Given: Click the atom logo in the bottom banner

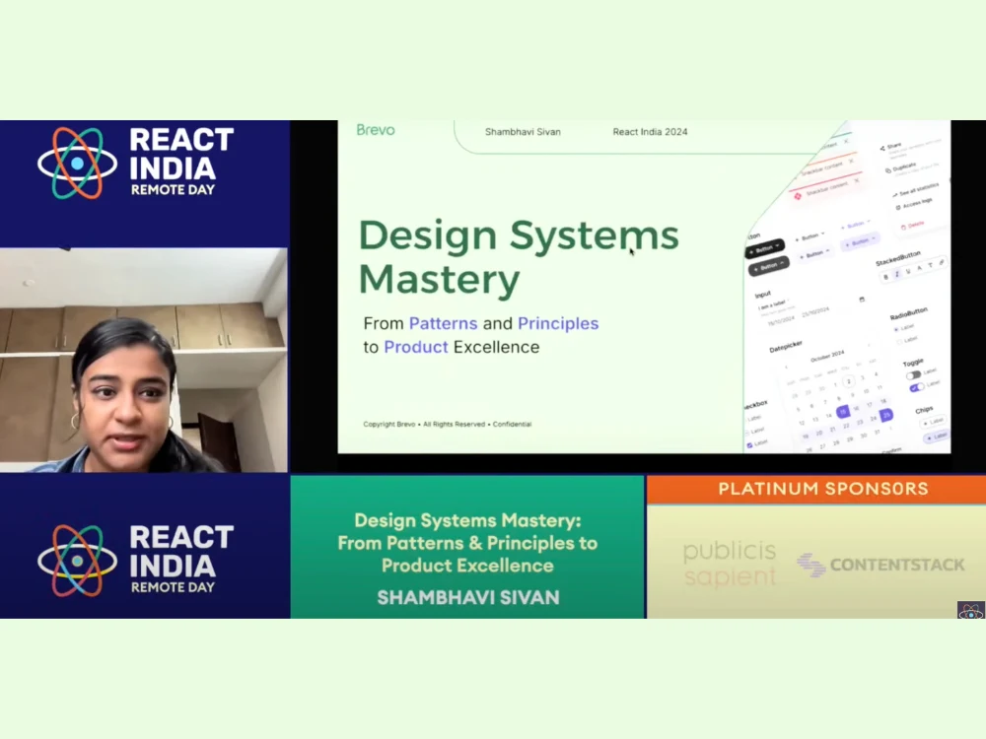Looking at the screenshot, I should [77, 561].
